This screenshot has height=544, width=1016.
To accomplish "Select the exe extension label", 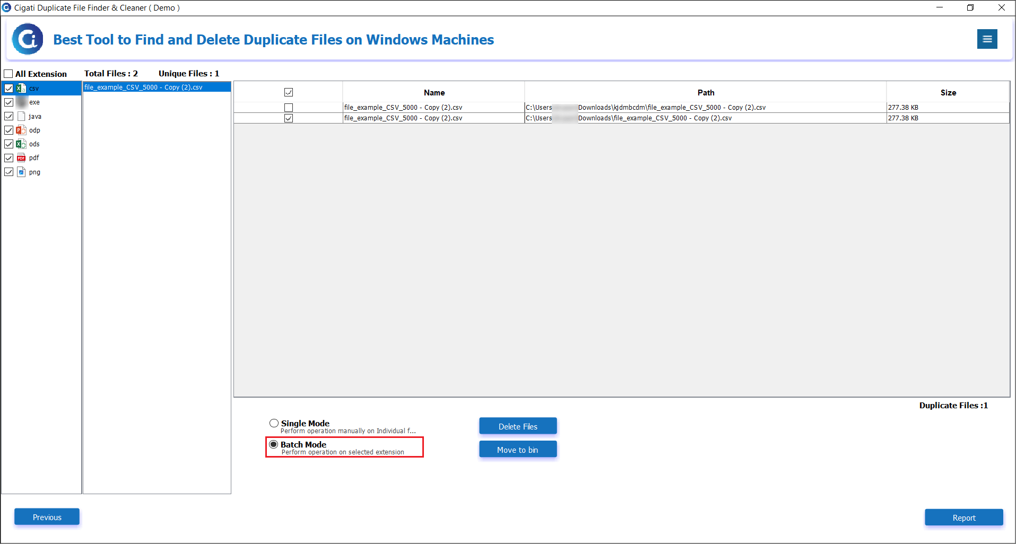I will coord(34,102).
